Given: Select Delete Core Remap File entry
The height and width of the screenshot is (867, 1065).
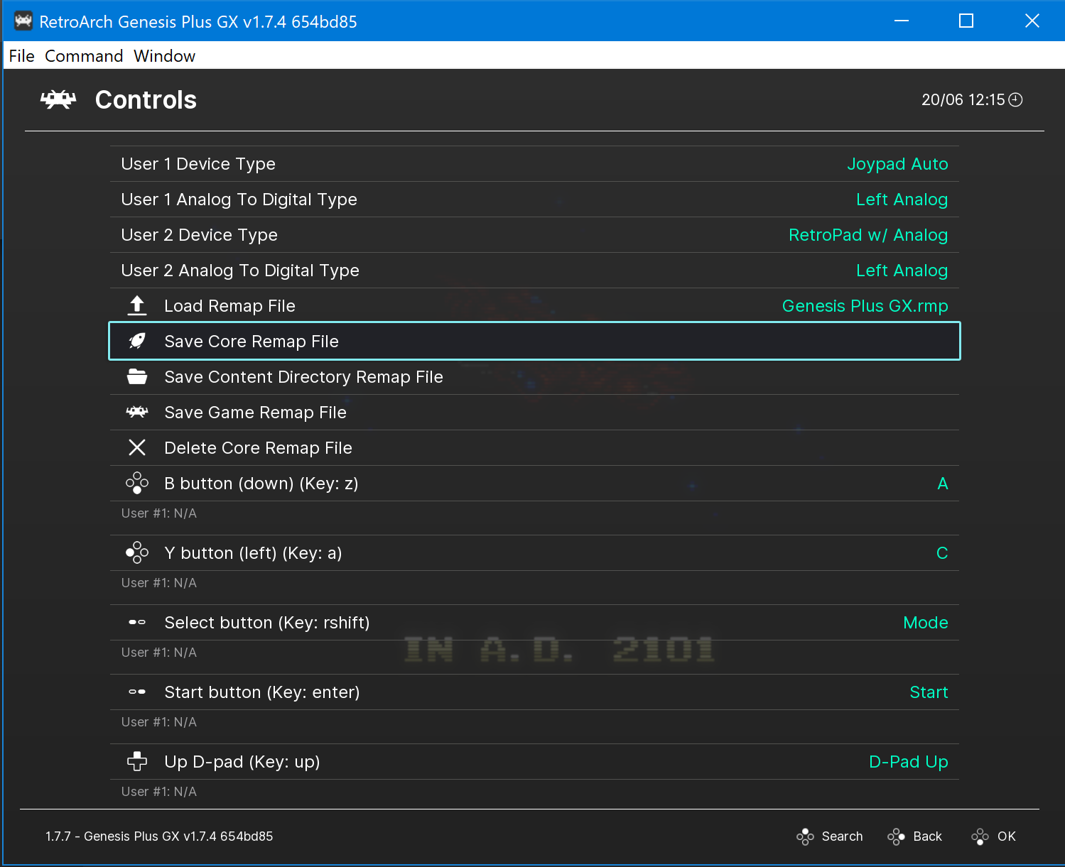Looking at the screenshot, I should point(534,448).
